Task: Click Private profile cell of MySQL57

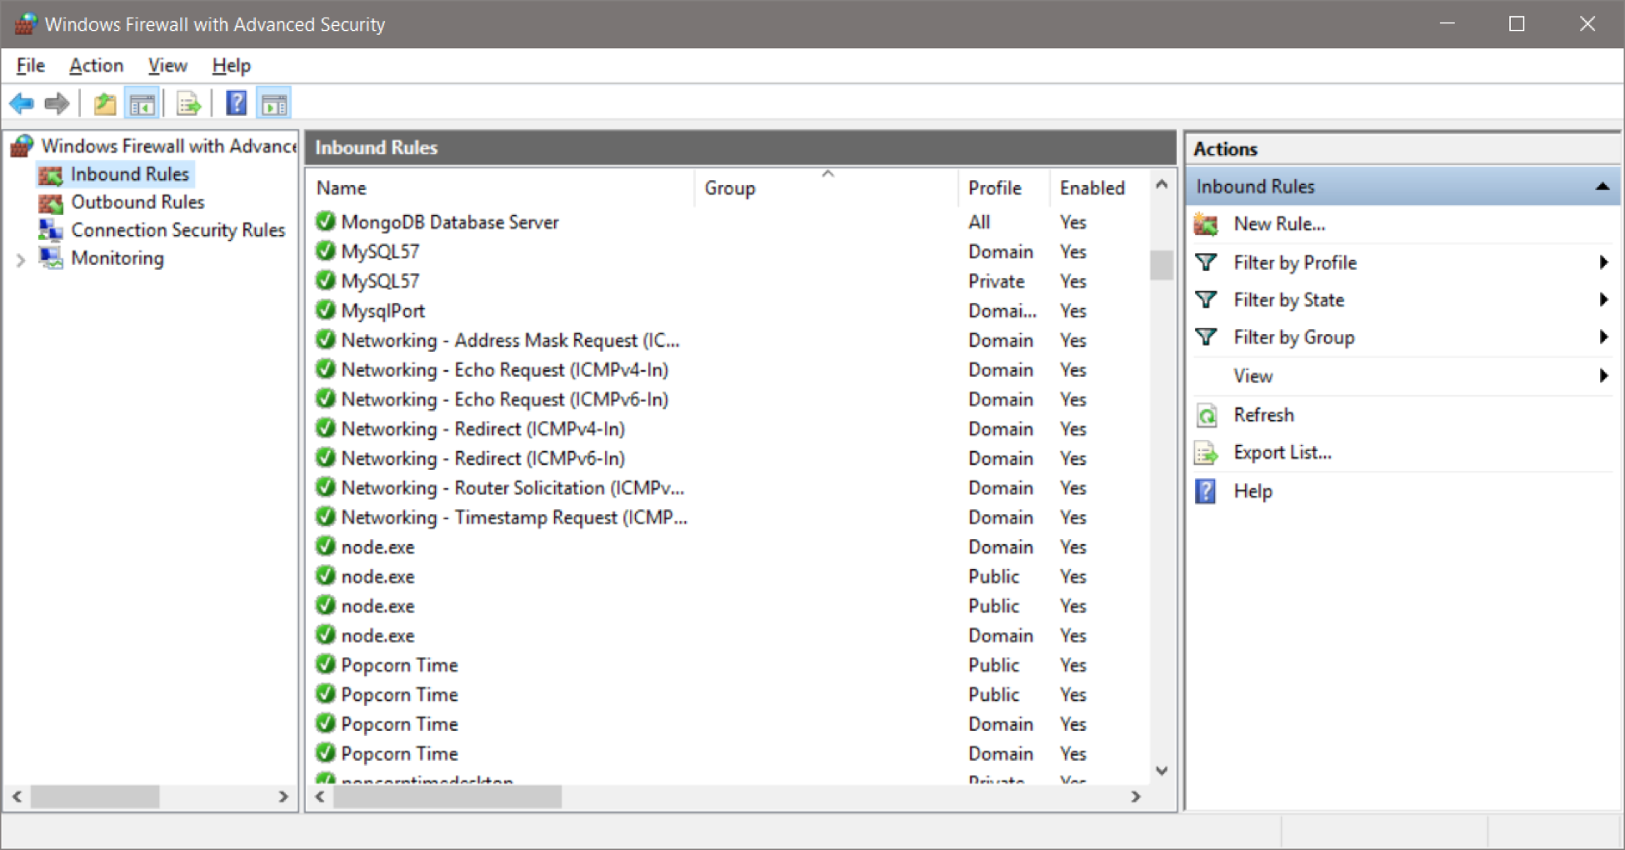Action: click(997, 282)
